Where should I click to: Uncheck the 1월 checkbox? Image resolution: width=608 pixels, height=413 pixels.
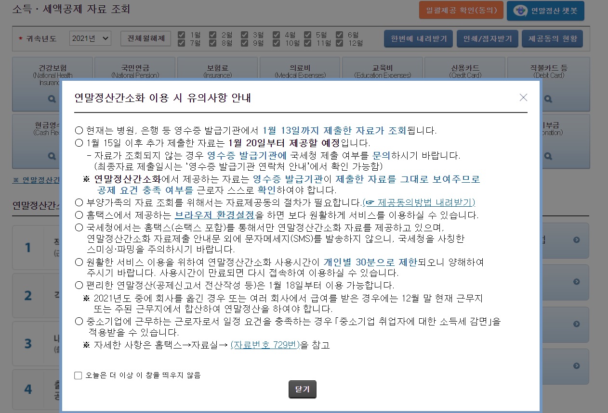click(x=182, y=35)
